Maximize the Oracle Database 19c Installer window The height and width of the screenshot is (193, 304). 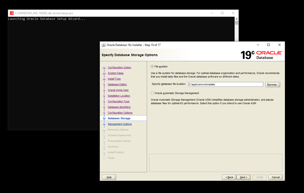268,45
